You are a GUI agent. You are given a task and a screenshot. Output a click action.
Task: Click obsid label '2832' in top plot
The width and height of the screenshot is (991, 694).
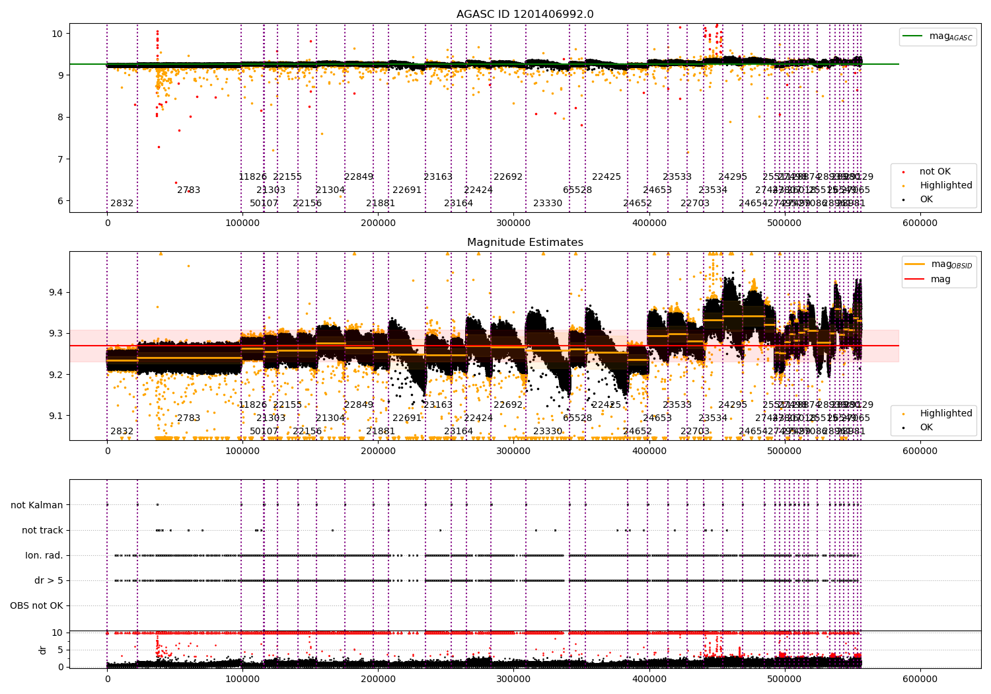point(122,204)
